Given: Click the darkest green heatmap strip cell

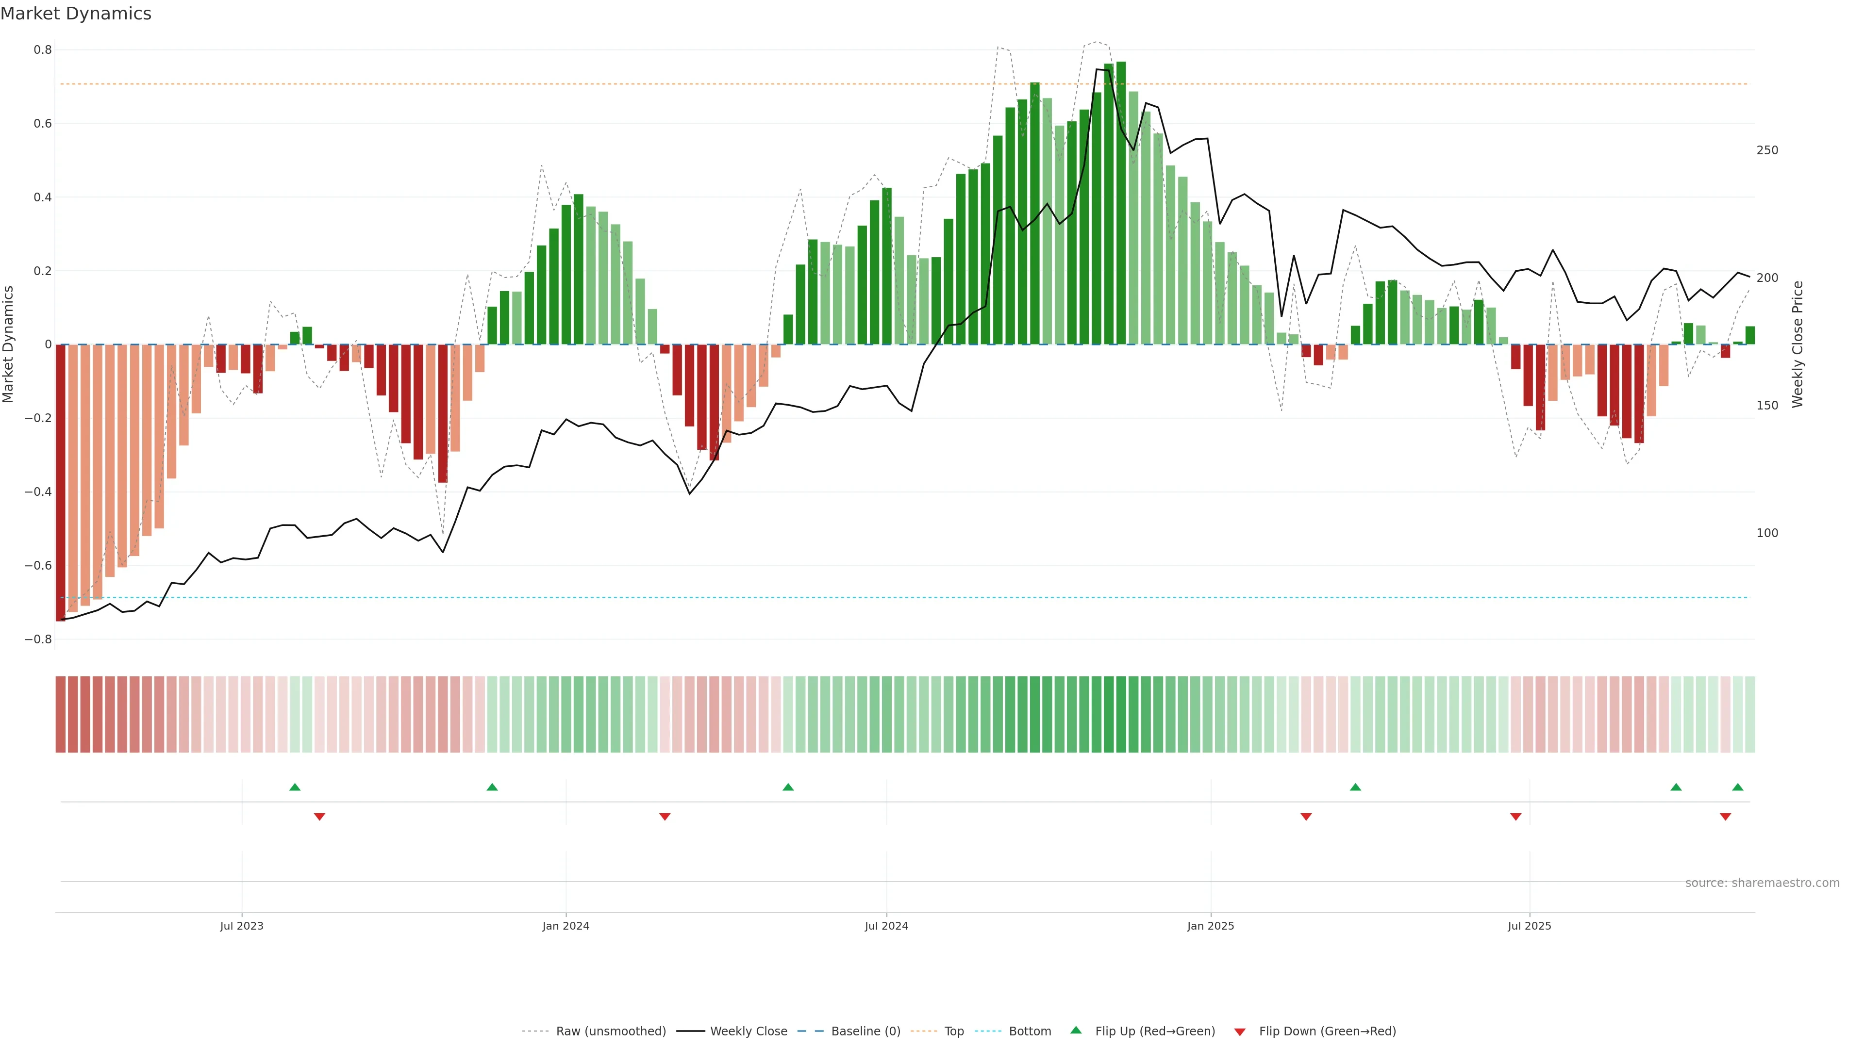Looking at the screenshot, I should (1121, 714).
